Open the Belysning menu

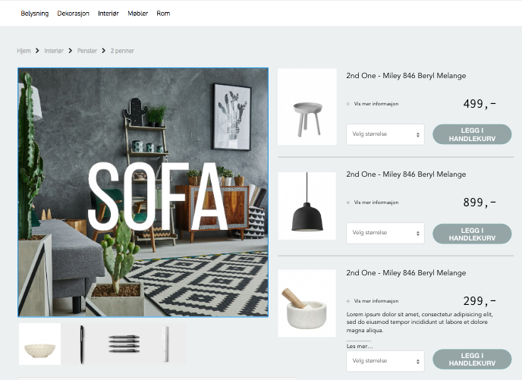[x=34, y=14]
